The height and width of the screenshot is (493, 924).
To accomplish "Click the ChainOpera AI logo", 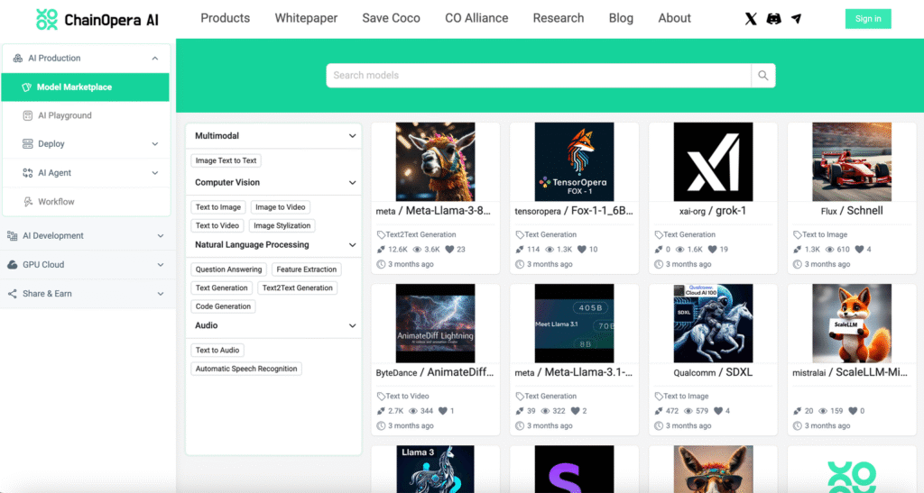I will tap(97, 19).
